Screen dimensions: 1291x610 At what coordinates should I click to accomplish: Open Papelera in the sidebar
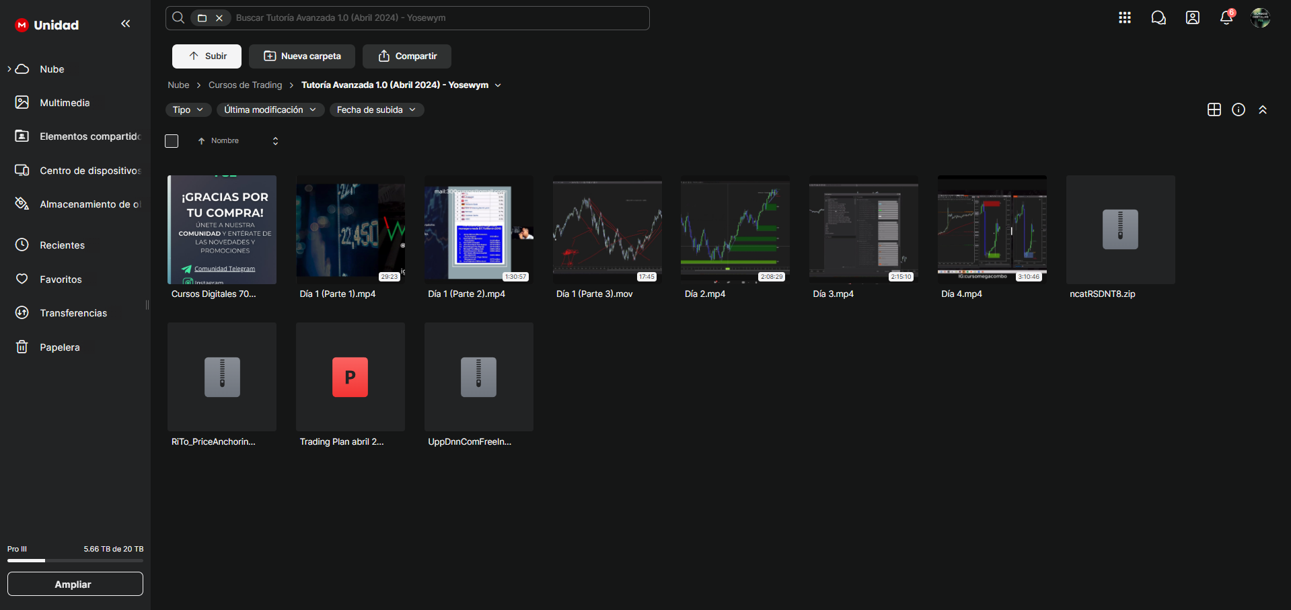tap(59, 347)
